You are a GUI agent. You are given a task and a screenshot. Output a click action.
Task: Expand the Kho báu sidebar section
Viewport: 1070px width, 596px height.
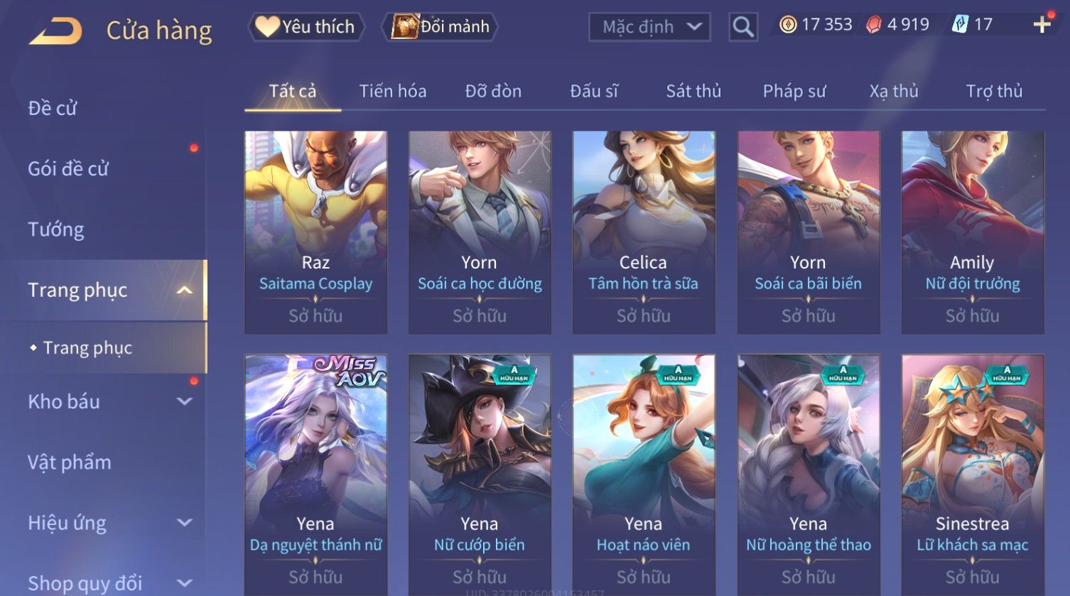[x=184, y=401]
